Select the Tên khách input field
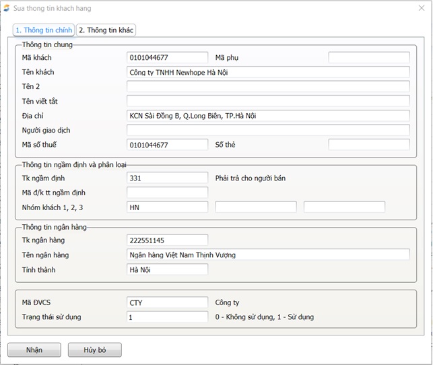Image resolution: width=433 pixels, height=365 pixels. coord(268,72)
